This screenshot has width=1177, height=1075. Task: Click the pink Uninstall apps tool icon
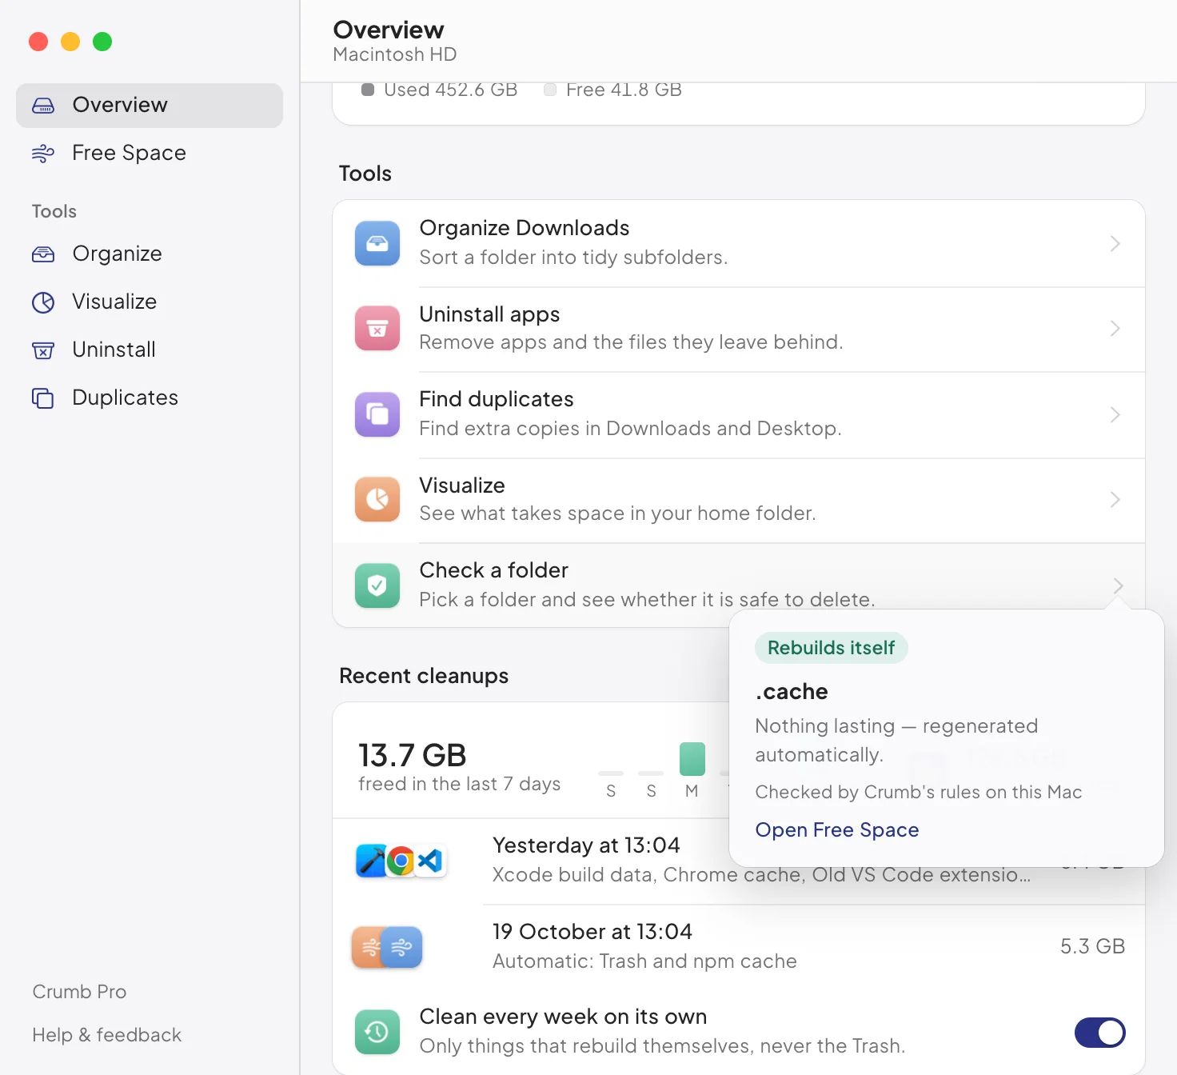click(x=377, y=329)
